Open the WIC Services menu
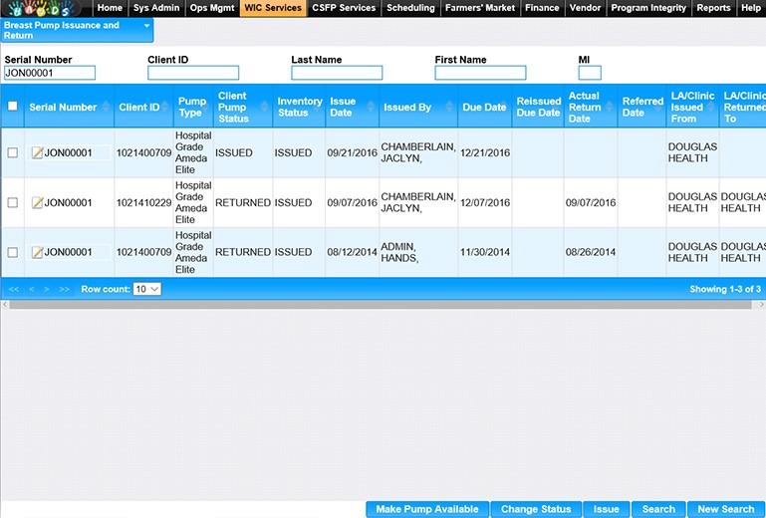 click(272, 8)
